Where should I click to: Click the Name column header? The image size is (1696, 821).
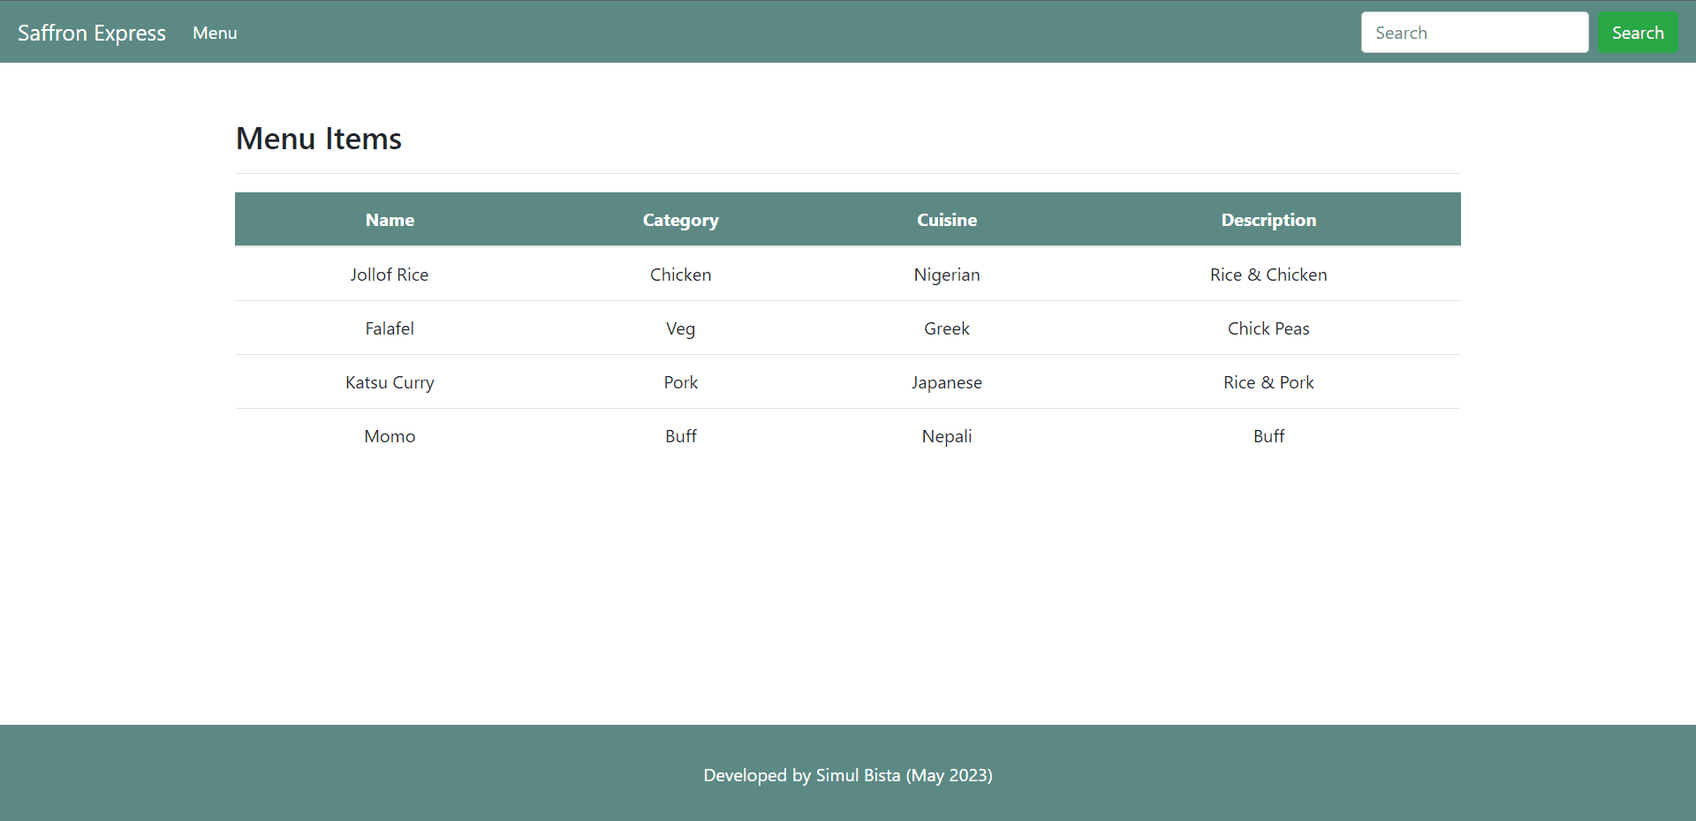click(x=390, y=220)
